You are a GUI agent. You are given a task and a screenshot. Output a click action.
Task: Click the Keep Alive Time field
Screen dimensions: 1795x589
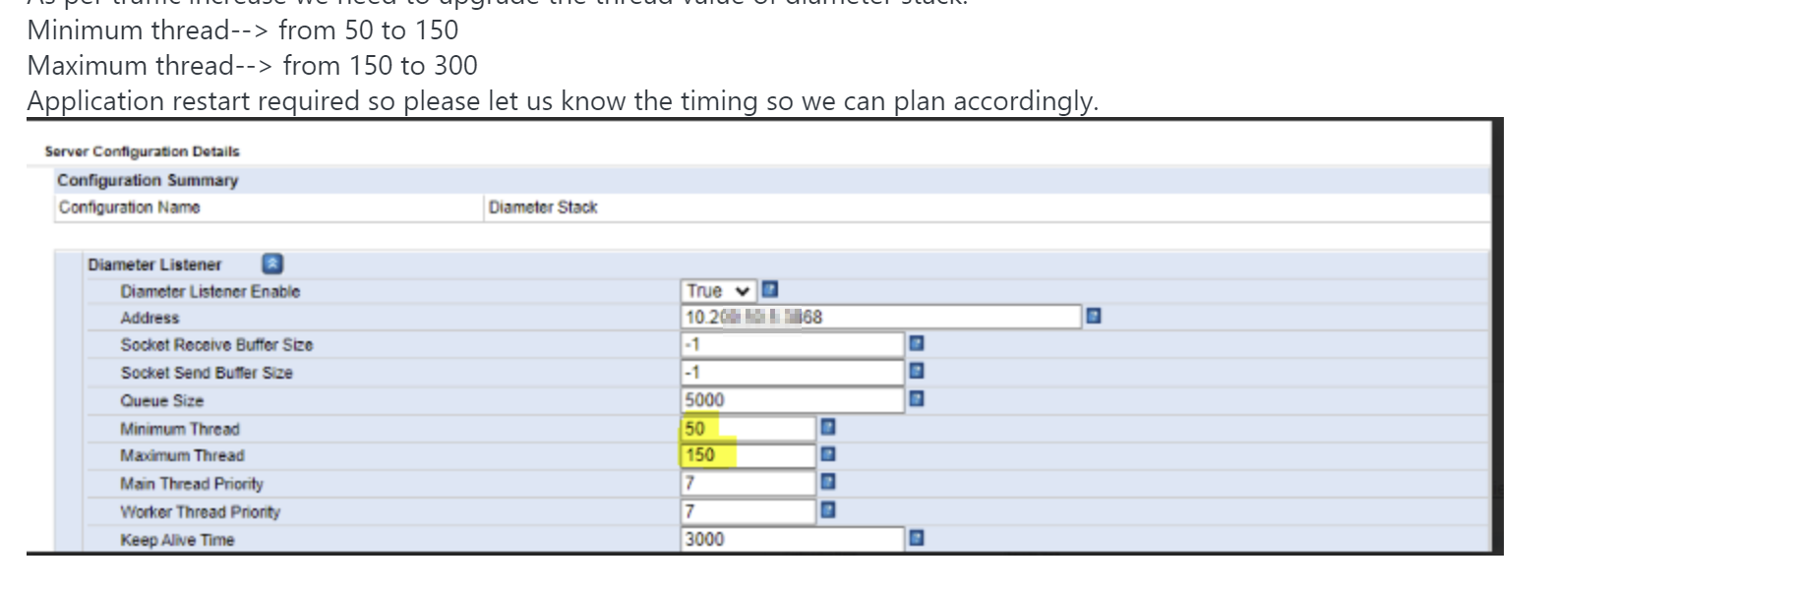click(x=793, y=539)
